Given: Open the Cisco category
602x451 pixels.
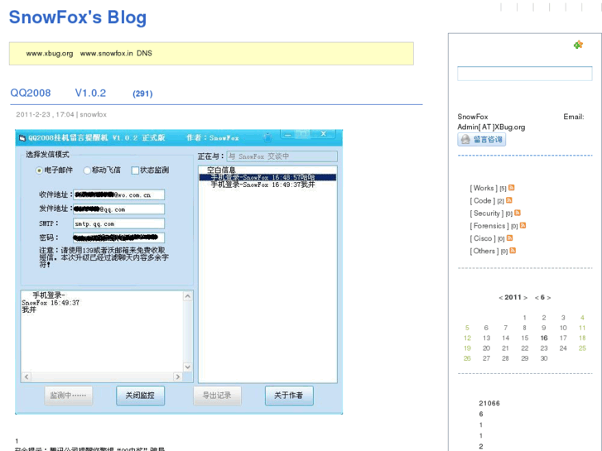Looking at the screenshot, I should click(483, 239).
